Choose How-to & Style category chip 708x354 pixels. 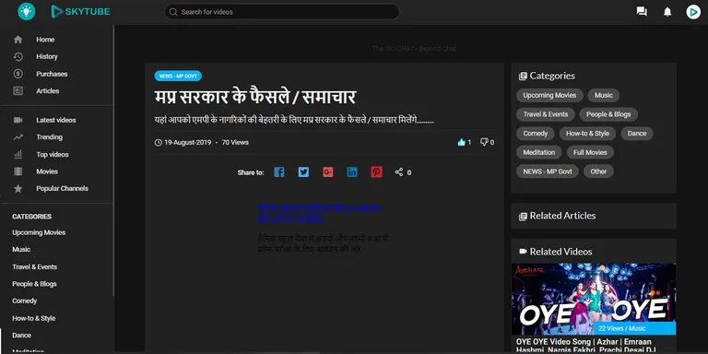587,133
